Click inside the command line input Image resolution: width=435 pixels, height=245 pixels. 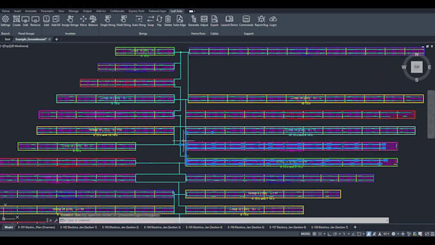tap(225, 220)
